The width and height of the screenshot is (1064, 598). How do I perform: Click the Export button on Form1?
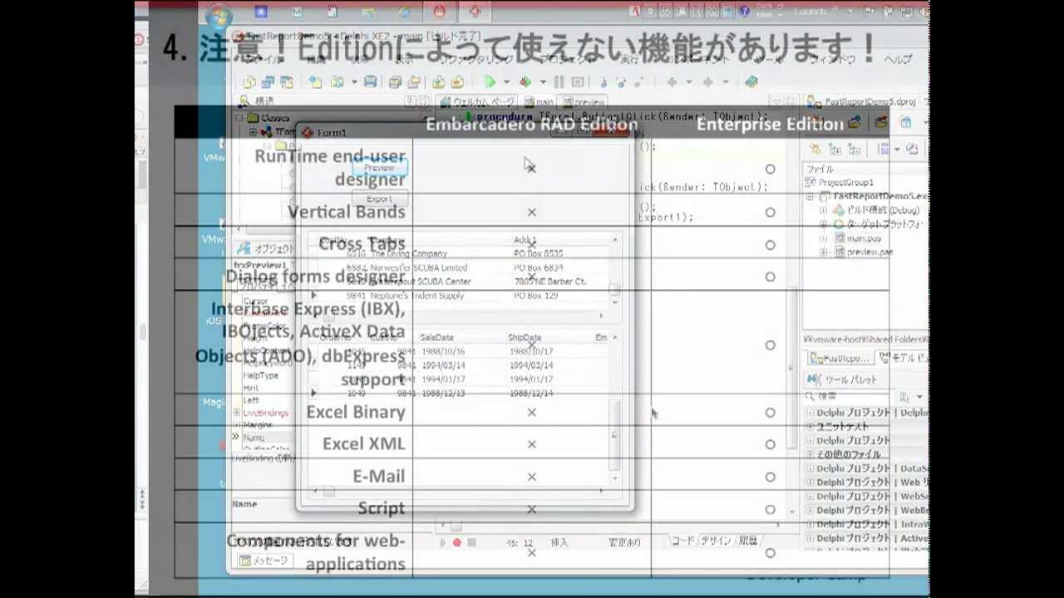tap(379, 199)
